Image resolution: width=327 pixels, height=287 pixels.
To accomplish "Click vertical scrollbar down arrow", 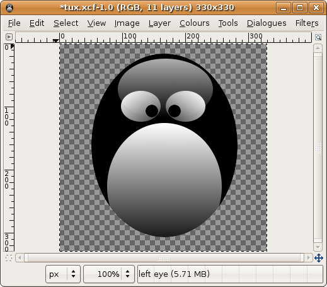I will pyautogui.click(x=318, y=247).
